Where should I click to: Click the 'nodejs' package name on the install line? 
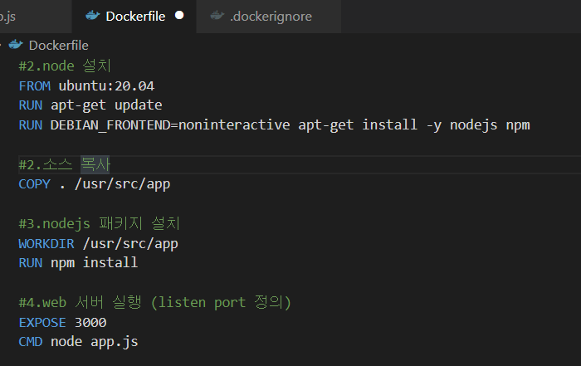point(474,125)
